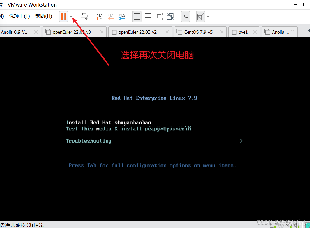Viewport: 310px width, 228px height.
Task: Maximize the VMware Workstation window
Action: coord(305,5)
